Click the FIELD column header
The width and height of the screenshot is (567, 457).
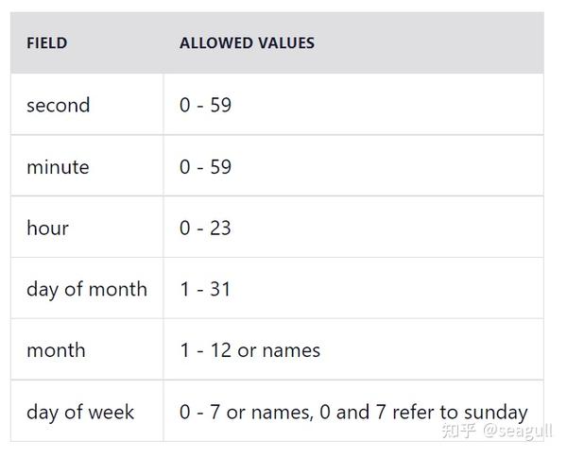pyautogui.click(x=46, y=43)
